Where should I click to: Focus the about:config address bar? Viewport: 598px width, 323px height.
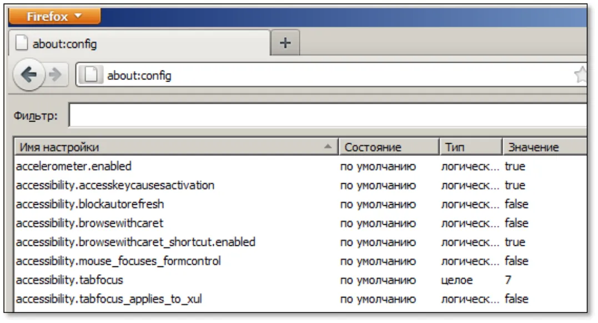[331, 75]
